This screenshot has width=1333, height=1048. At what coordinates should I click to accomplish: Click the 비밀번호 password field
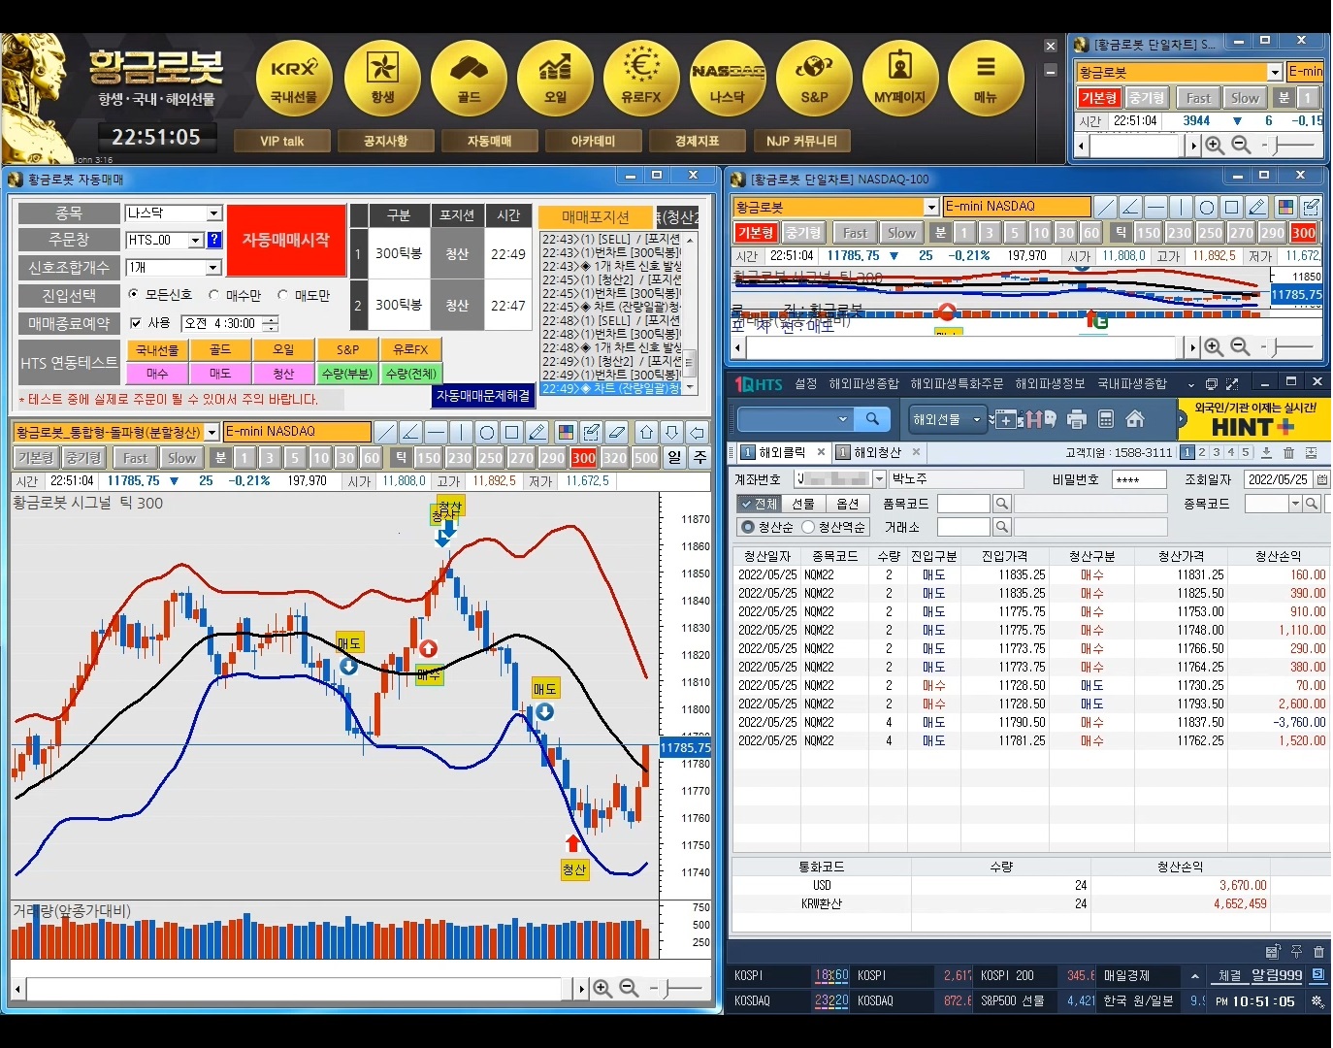pyautogui.click(x=1139, y=479)
